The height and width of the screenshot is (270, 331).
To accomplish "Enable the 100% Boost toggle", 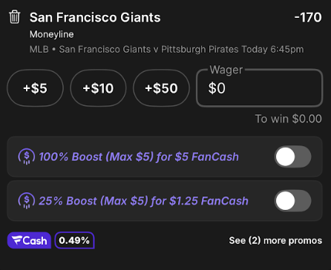I will 293,157.
